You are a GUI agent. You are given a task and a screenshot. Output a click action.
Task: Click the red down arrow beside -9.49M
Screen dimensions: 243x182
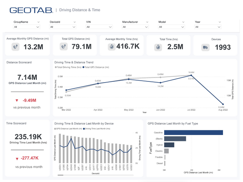16,100
